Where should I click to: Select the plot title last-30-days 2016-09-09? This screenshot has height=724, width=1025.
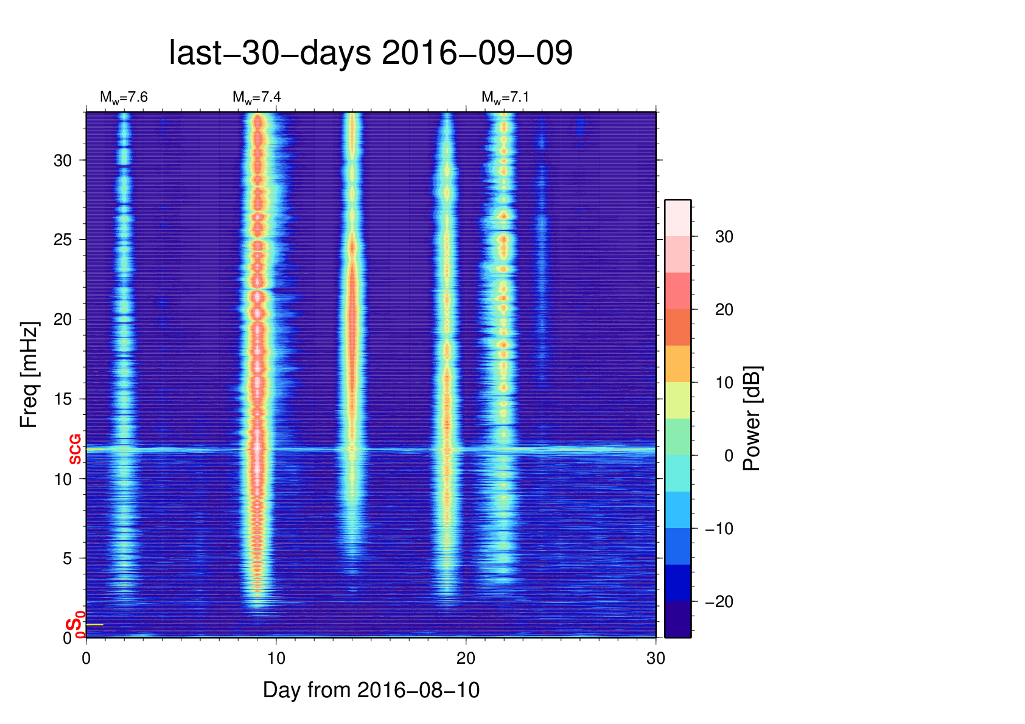coord(370,53)
